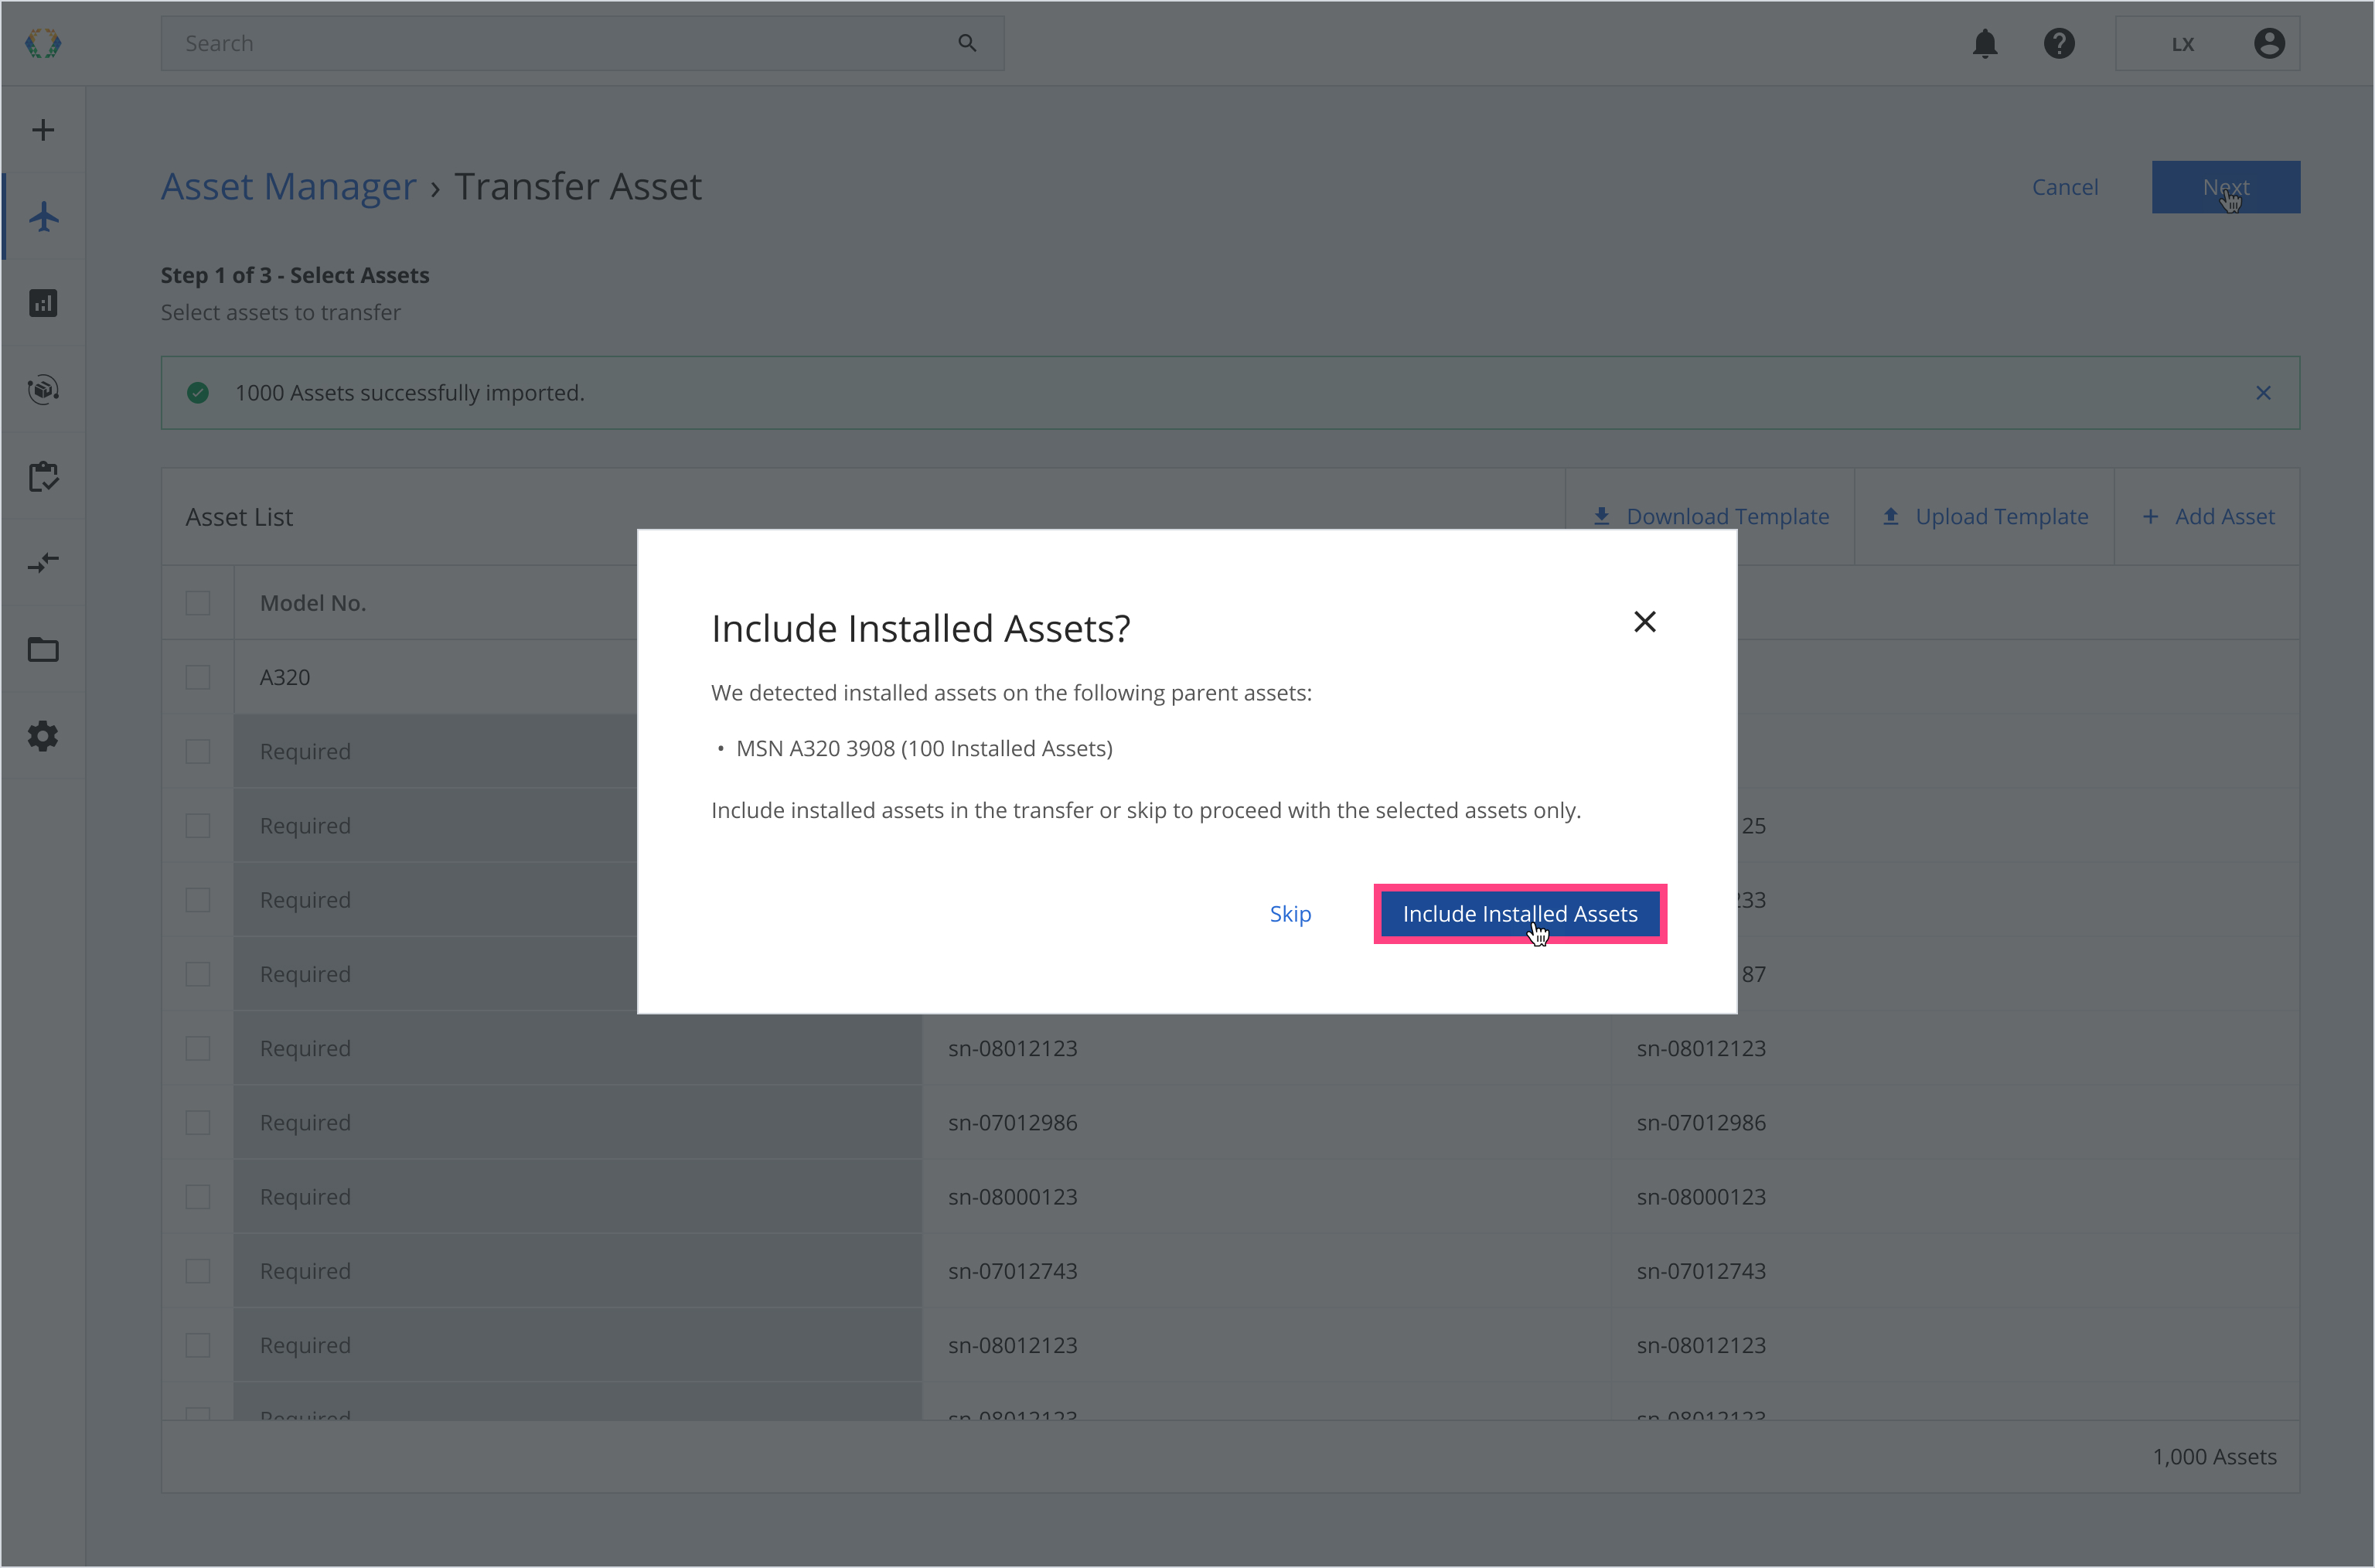This screenshot has width=2375, height=1568.
Task: Open the bar chart reports sidebar icon
Action: 43,303
